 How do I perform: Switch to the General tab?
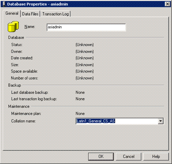[x=12, y=13]
